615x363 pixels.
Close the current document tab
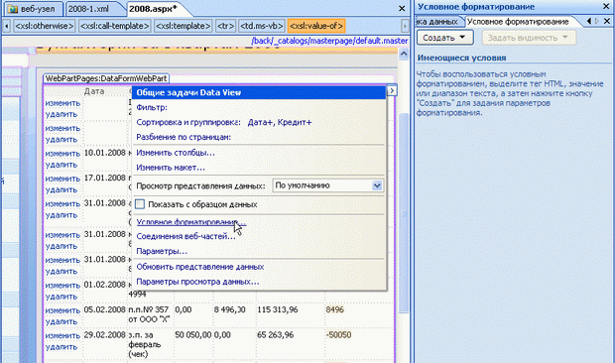pos(402,8)
